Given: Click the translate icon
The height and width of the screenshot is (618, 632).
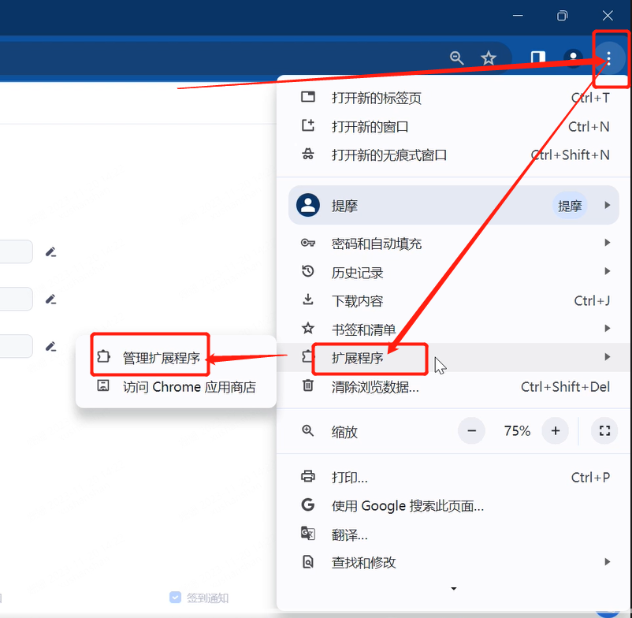Looking at the screenshot, I should pyautogui.click(x=308, y=534).
